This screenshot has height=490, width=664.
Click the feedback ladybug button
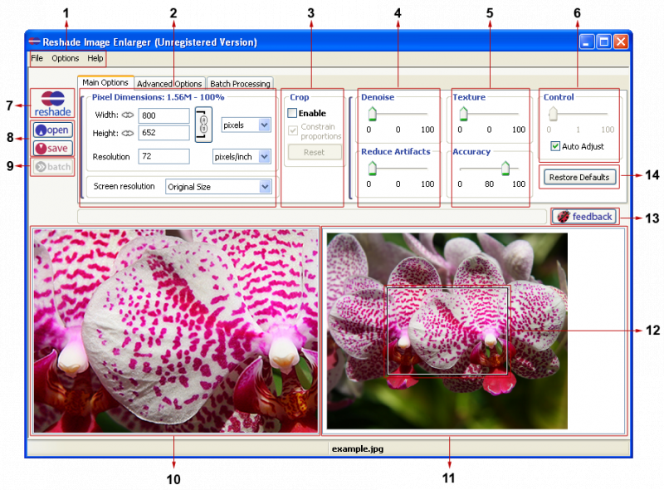click(584, 217)
